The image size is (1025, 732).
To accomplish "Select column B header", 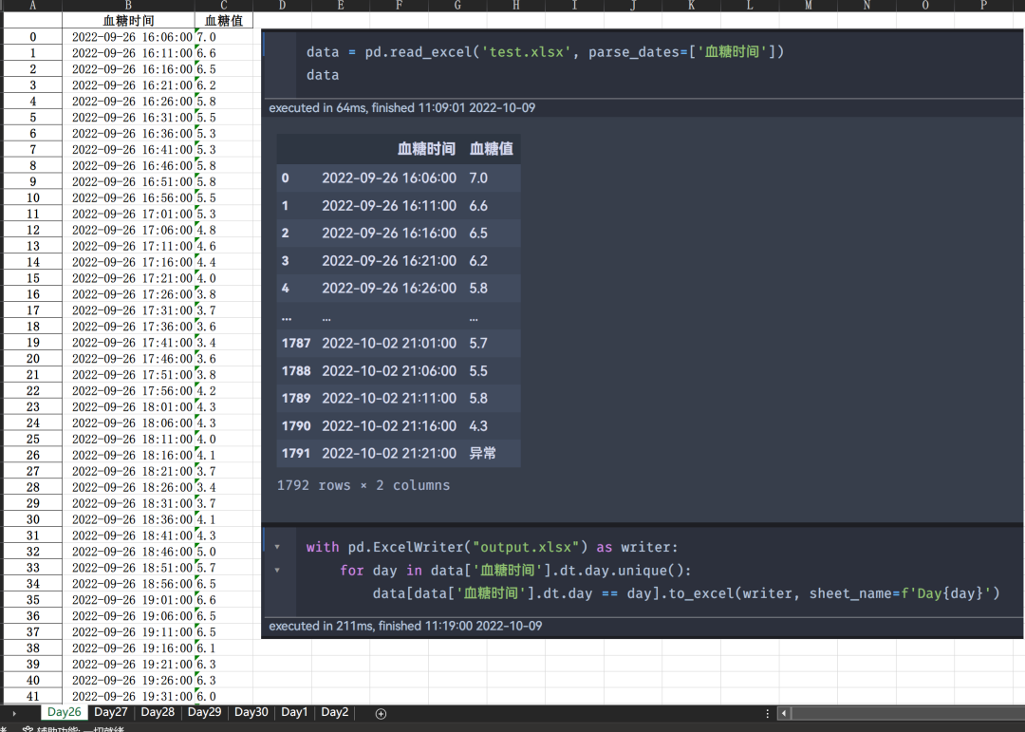I will 128,6.
